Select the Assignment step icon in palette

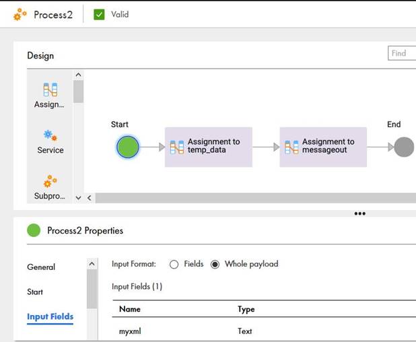(50, 90)
